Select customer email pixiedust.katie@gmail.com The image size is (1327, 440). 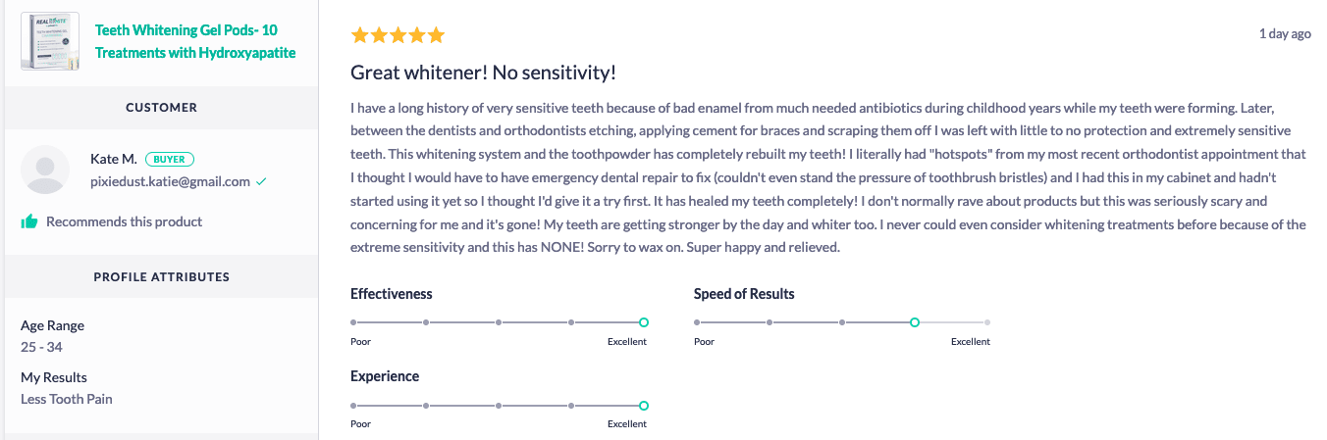170,181
